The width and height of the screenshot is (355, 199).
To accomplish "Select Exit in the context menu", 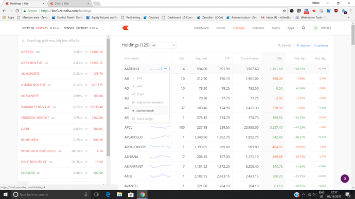I will click(149, 78).
